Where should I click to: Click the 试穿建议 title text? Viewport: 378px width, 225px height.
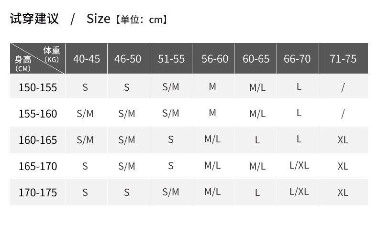pyautogui.click(x=34, y=19)
